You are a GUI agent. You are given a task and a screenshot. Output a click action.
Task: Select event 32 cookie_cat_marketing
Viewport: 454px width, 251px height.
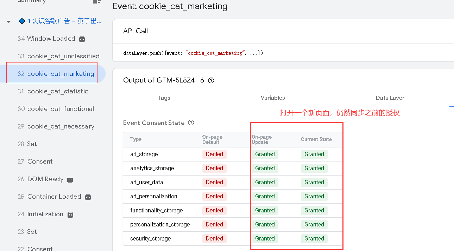(56, 74)
